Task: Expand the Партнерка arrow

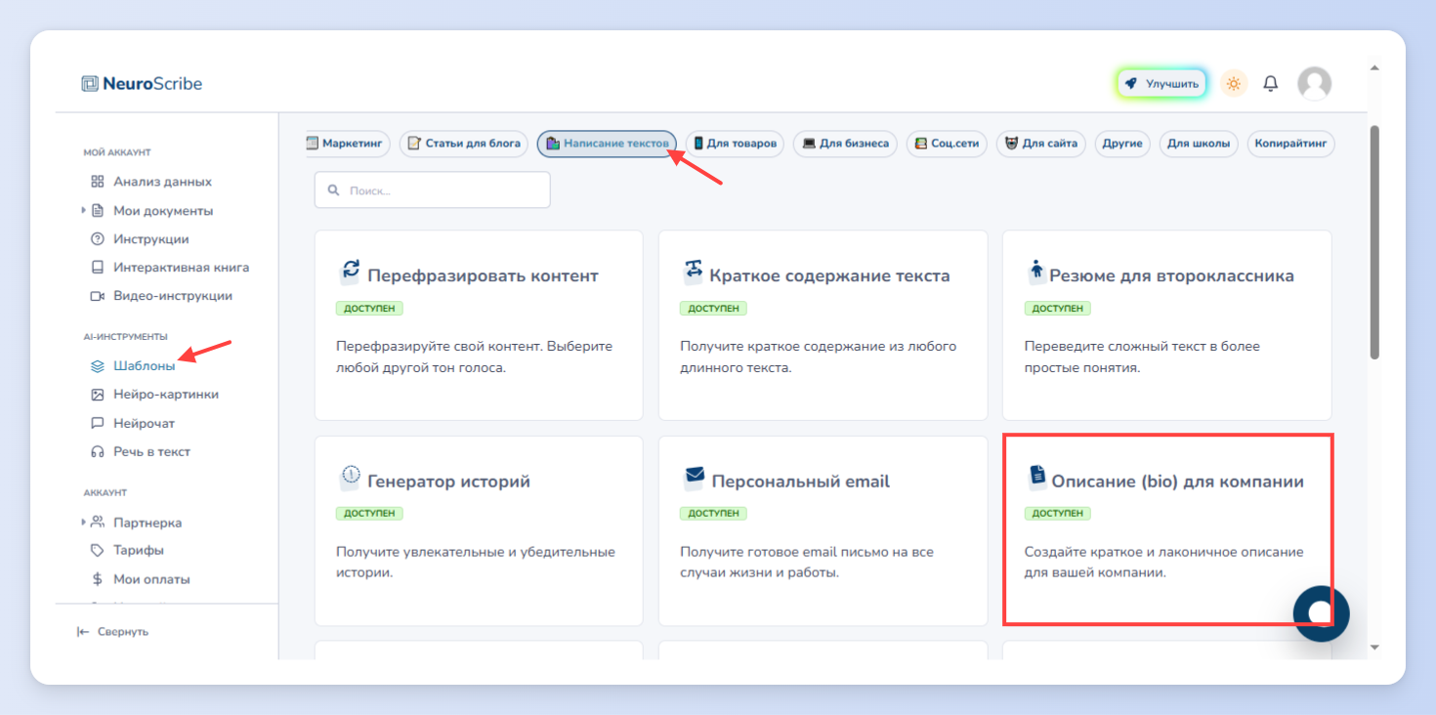Action: 84,523
